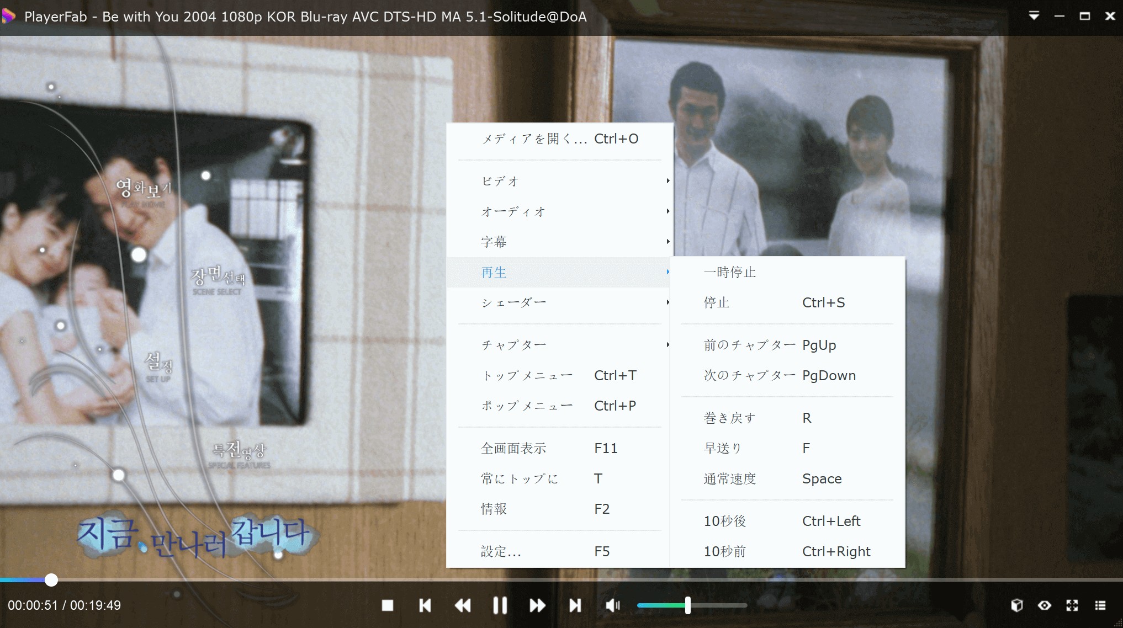Click the 00:00:51 / 00:19:49 time display
The image size is (1123, 628).
64,605
